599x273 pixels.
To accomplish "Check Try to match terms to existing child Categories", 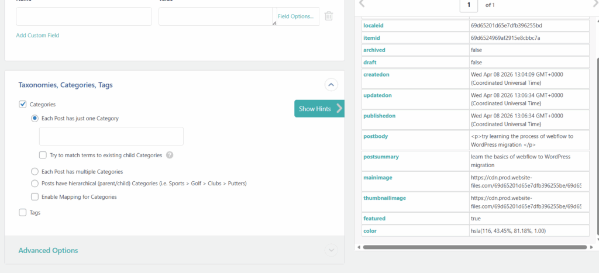I will 43,155.
